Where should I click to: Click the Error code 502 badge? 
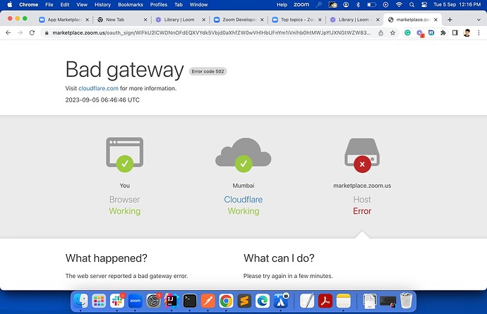pyautogui.click(x=208, y=71)
